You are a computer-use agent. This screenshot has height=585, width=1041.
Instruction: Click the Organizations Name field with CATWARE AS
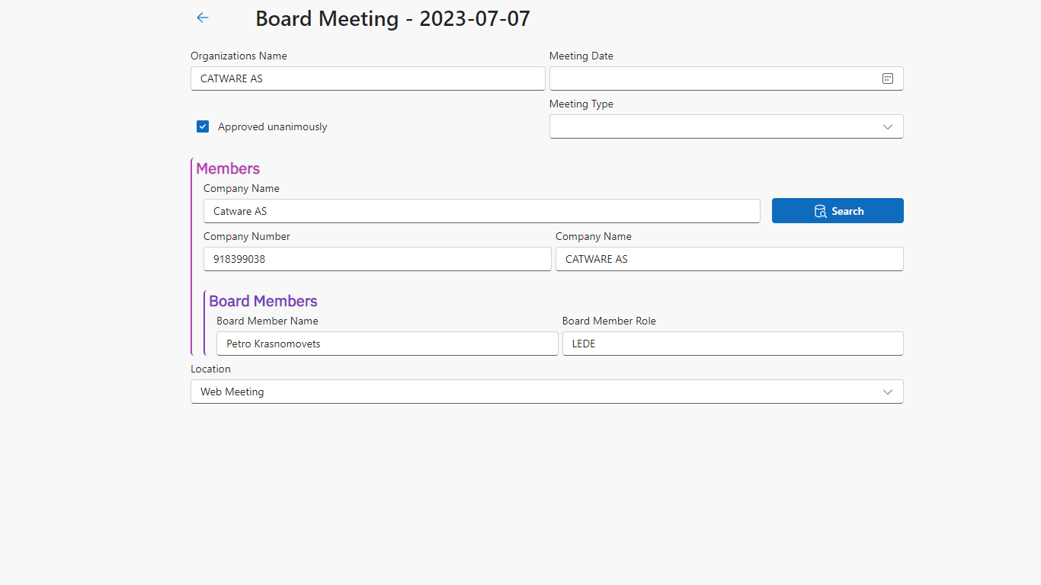coord(367,78)
